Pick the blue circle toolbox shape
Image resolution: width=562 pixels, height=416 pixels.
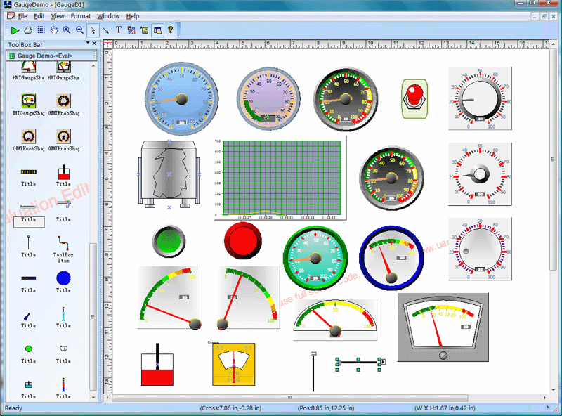click(63, 278)
